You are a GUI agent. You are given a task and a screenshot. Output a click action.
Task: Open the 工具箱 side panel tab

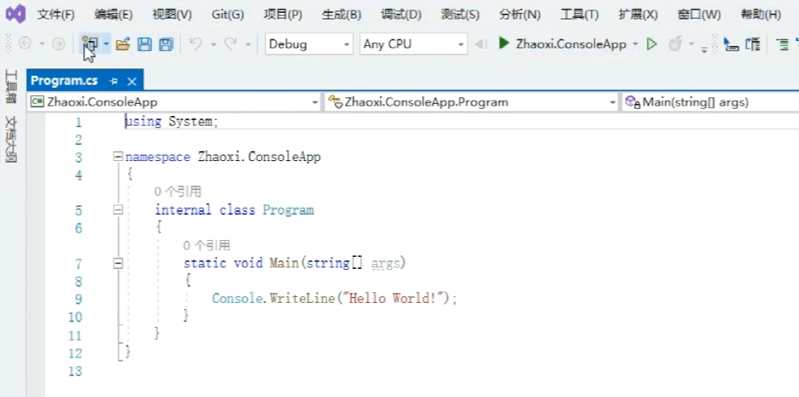tap(10, 86)
